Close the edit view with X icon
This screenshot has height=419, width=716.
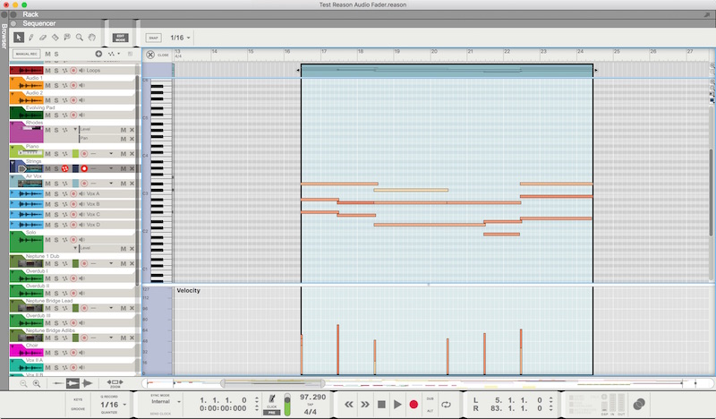coord(150,55)
